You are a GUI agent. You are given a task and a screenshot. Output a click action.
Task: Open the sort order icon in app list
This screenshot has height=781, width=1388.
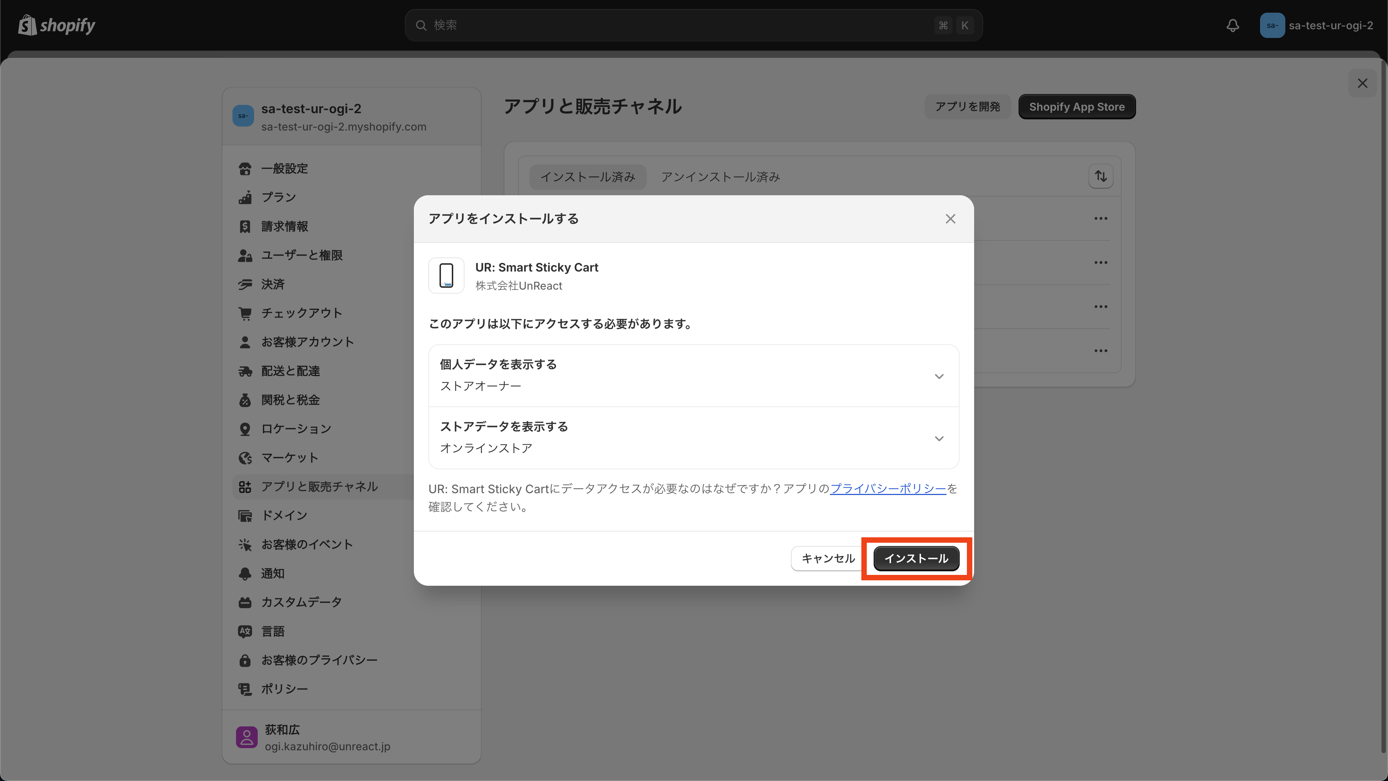tap(1101, 176)
